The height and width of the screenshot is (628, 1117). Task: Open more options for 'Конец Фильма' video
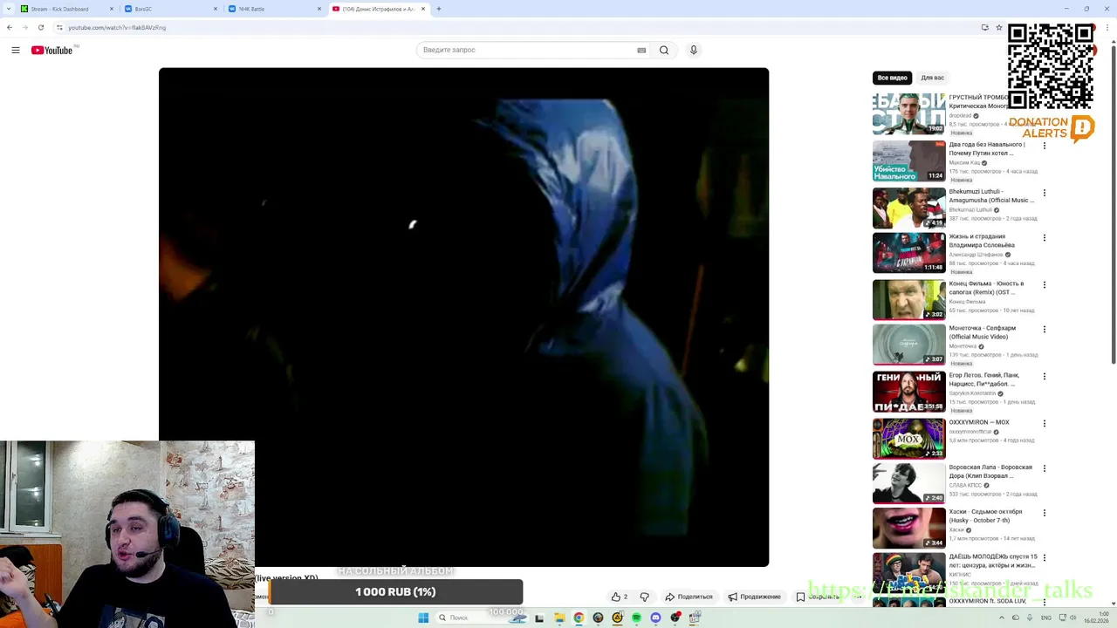pyautogui.click(x=1045, y=284)
